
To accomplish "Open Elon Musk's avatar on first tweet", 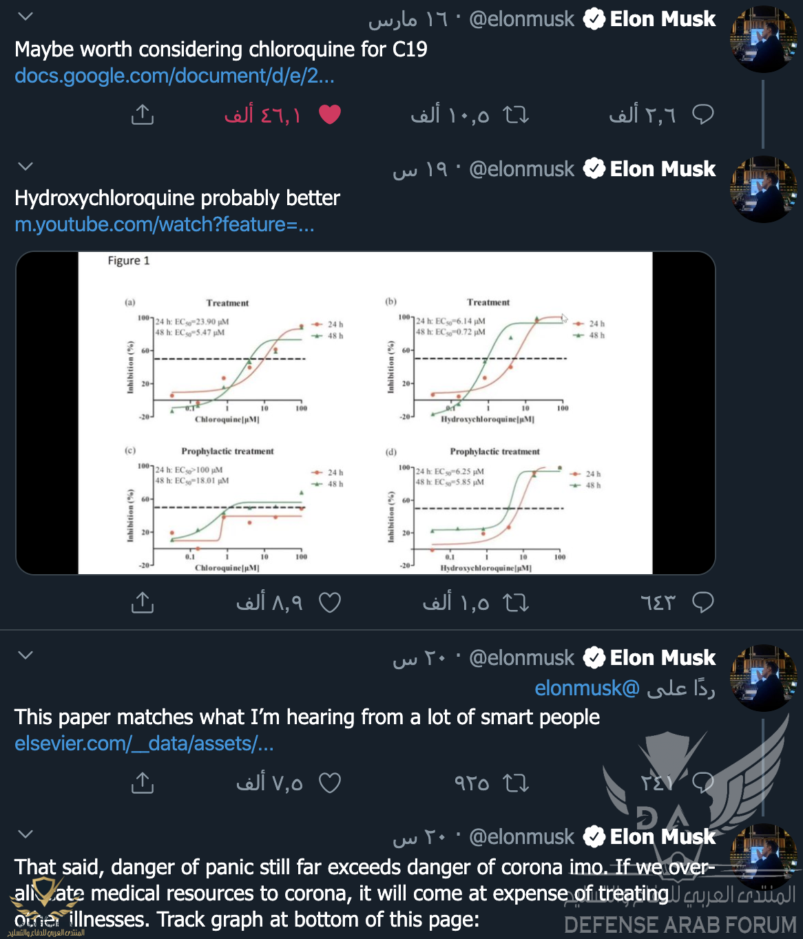I will point(763,40).
